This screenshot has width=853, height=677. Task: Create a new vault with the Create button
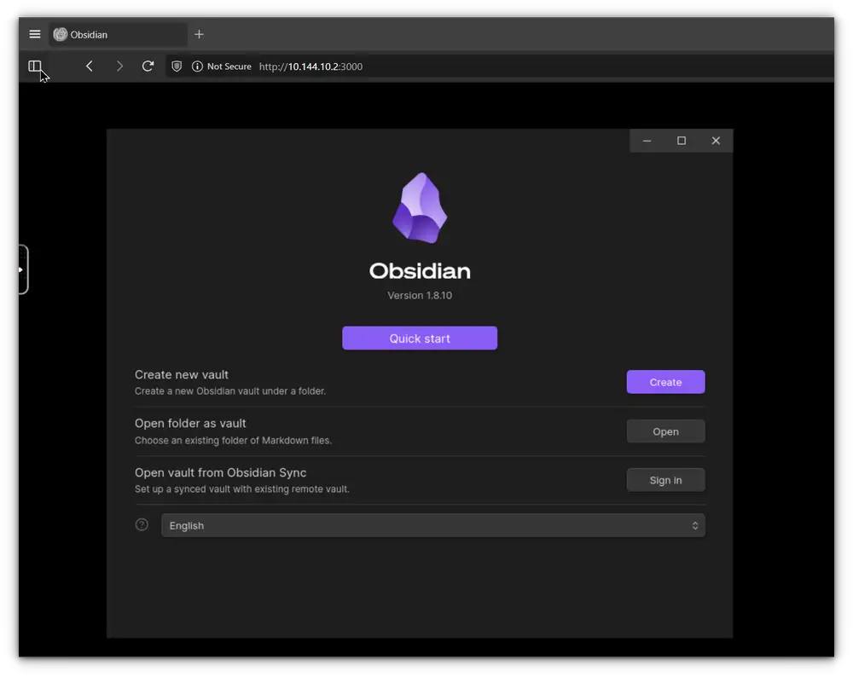[x=665, y=382]
